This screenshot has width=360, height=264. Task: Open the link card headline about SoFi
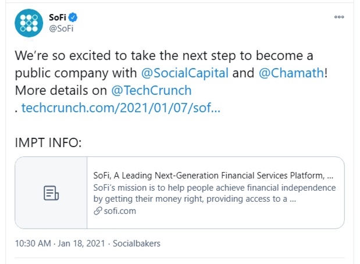click(213, 176)
